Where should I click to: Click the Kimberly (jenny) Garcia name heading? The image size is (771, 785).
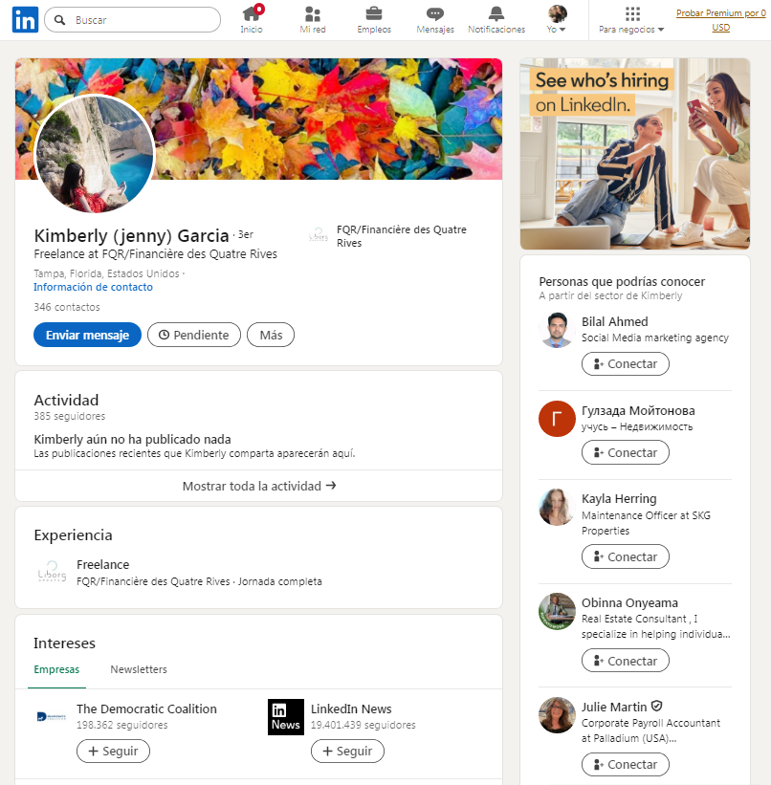click(x=131, y=235)
